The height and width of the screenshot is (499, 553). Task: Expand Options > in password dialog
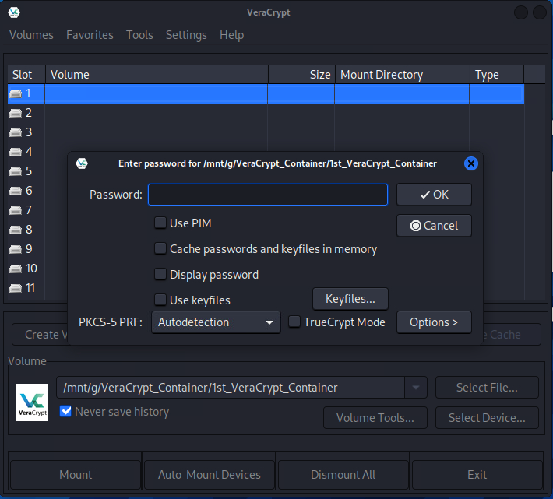pyautogui.click(x=434, y=322)
